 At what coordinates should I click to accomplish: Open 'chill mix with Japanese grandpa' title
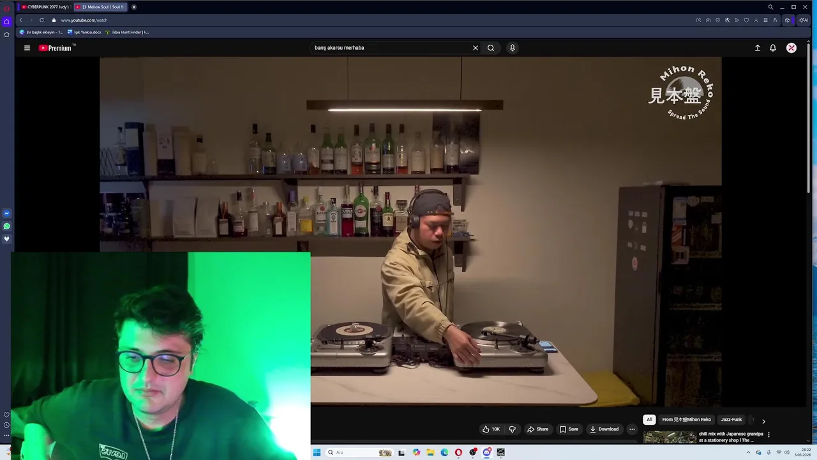point(731,437)
